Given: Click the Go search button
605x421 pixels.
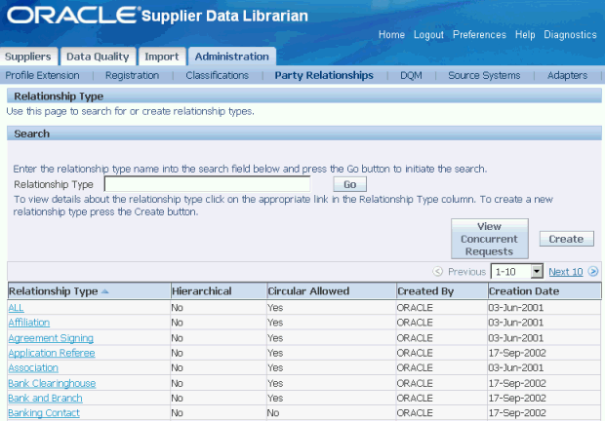Looking at the screenshot, I should pos(350,184).
